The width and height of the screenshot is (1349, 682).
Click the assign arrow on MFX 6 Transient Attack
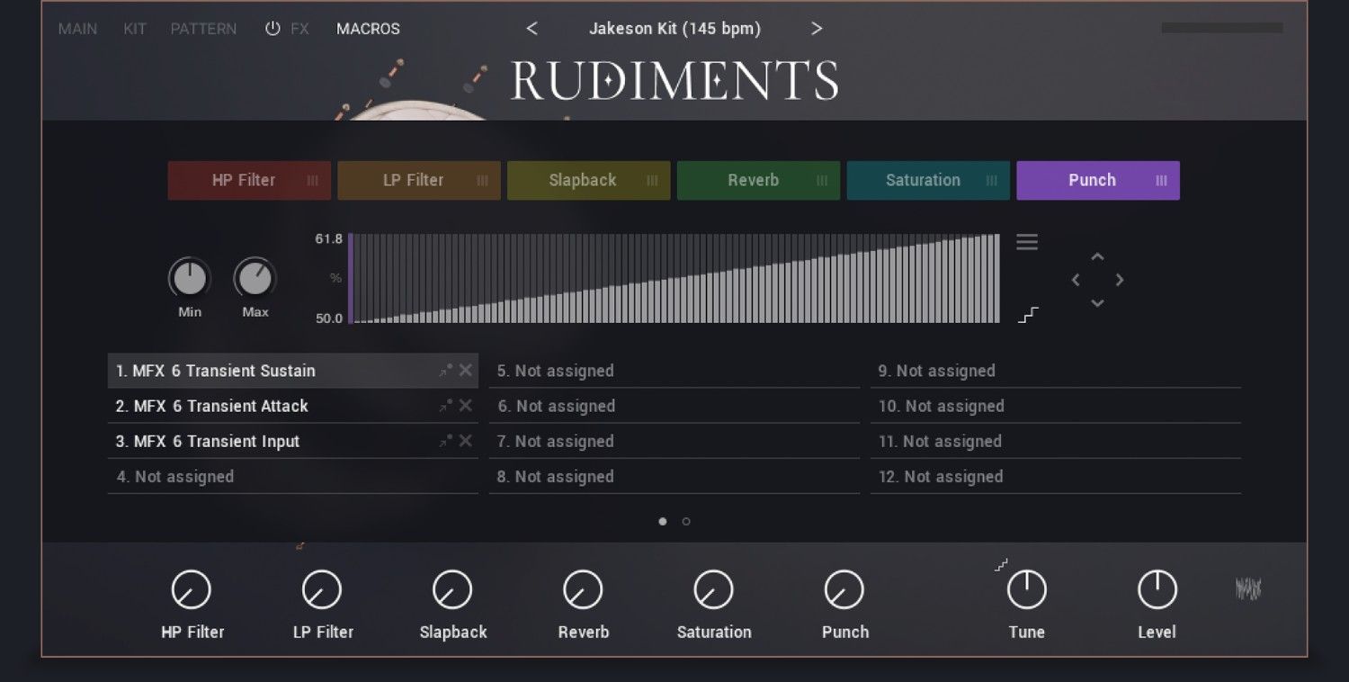click(443, 405)
